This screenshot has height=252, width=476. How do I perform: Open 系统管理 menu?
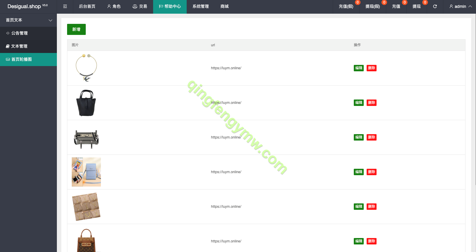pos(201,6)
